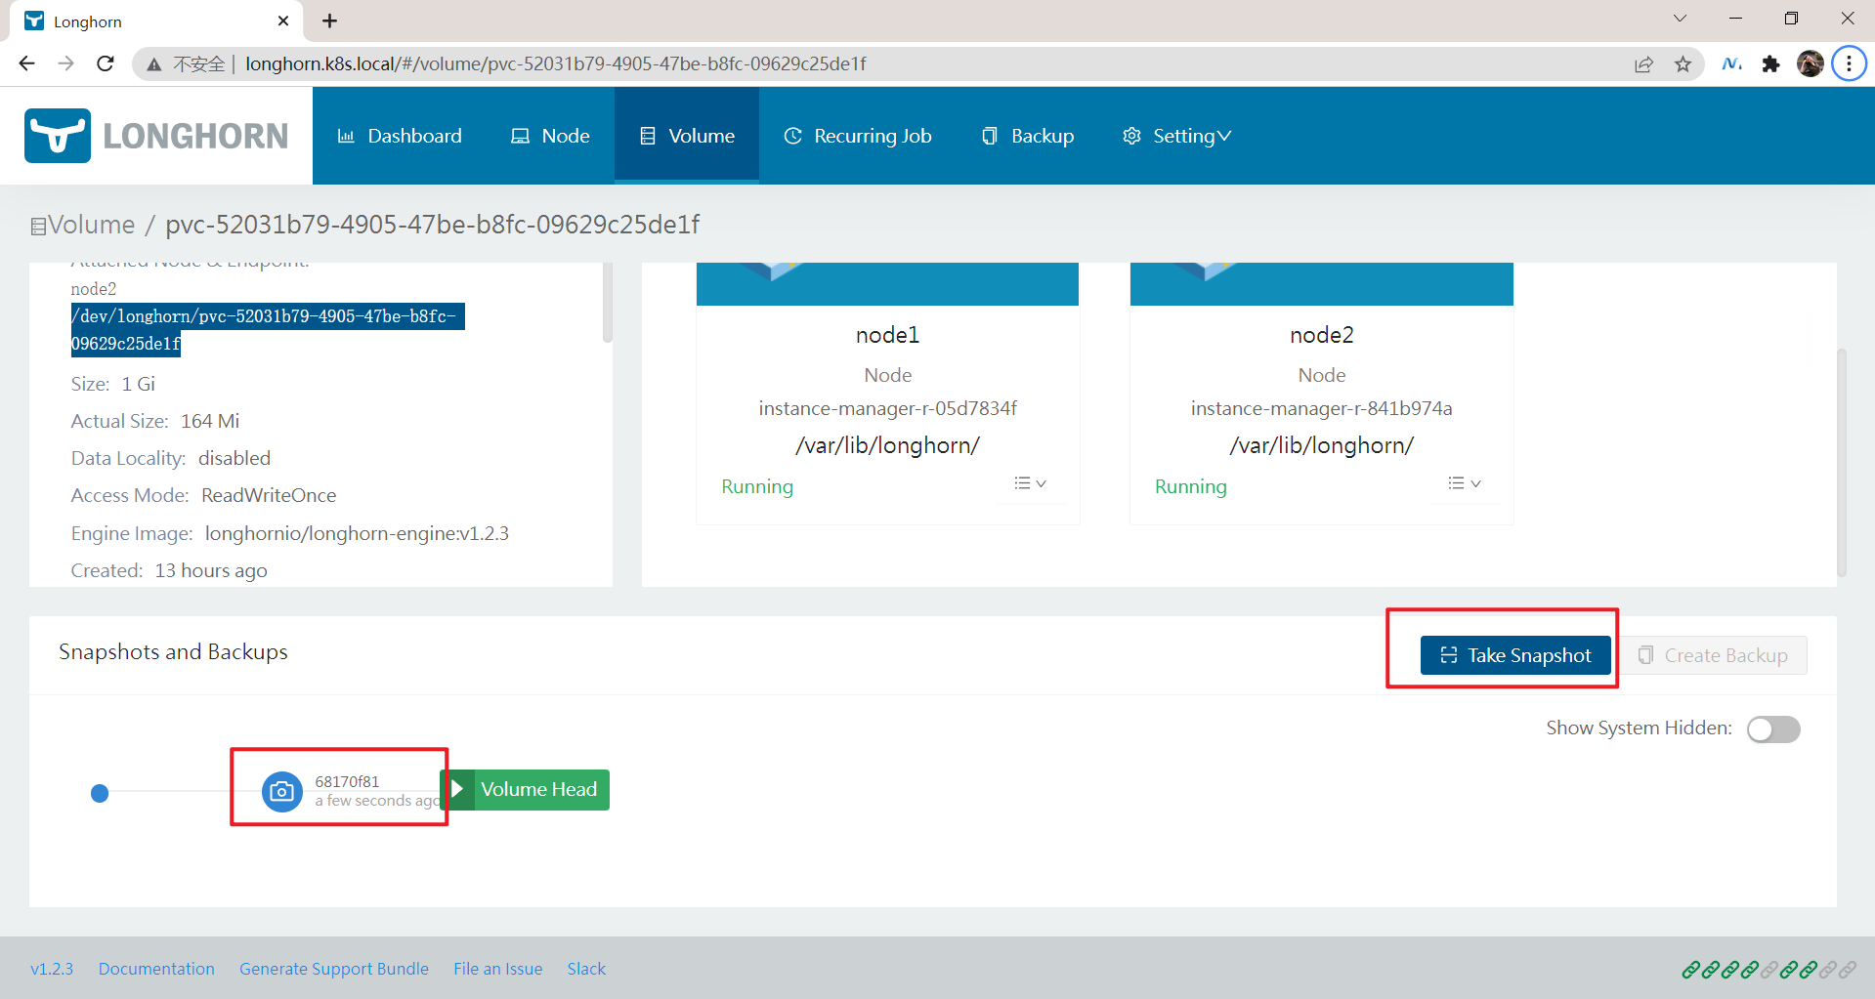Screen dimensions: 1875x999
Task: Open the Backup page
Action: 1028,136
